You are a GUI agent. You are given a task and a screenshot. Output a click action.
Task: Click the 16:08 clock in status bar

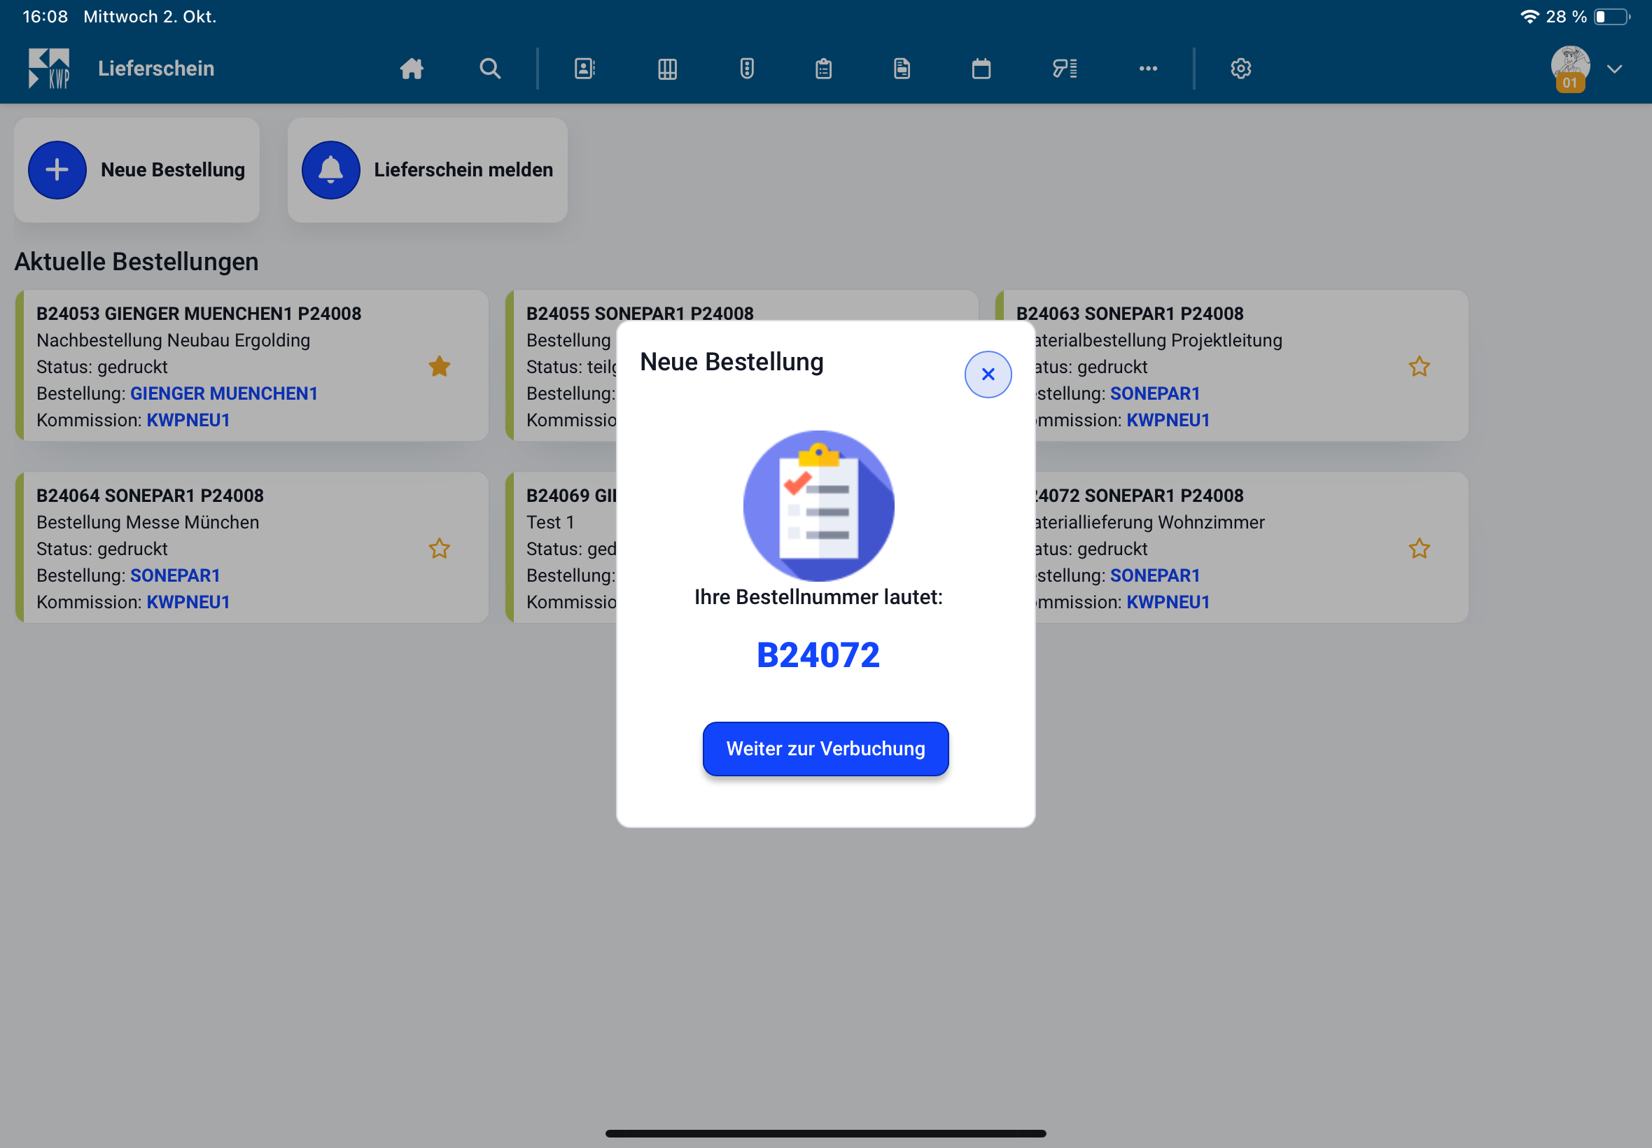click(x=45, y=17)
